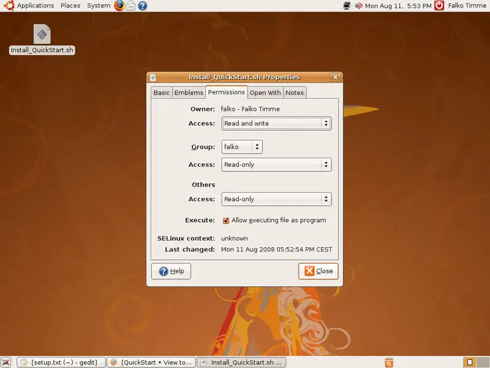Switch to the Emblems tab

[x=189, y=93]
